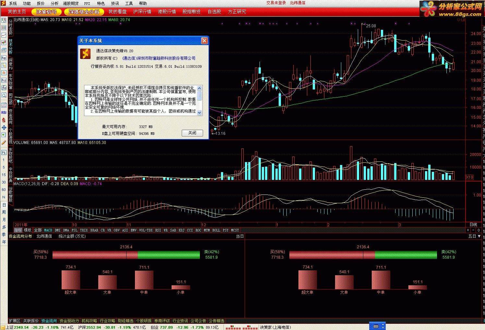Click the green arrow export icon
This screenshot has height=330, width=485.
(4, 135)
